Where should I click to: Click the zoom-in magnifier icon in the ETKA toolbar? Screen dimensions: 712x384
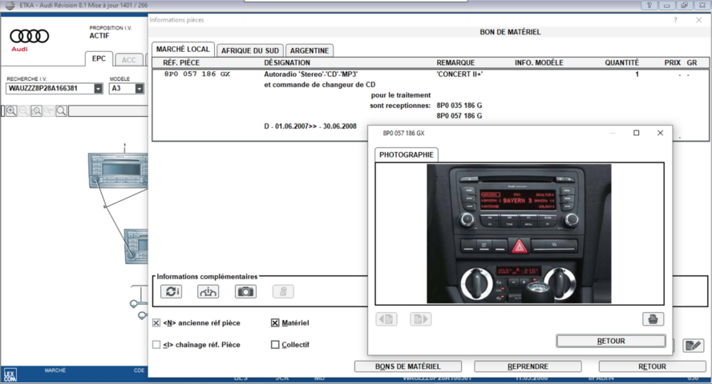tap(11, 110)
